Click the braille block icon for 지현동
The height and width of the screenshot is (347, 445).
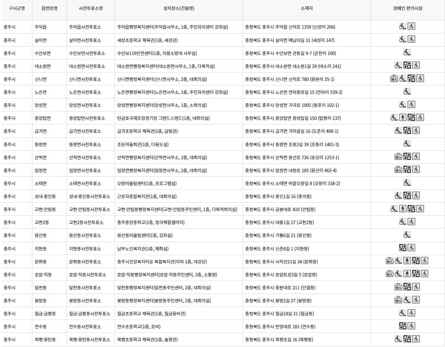(403, 248)
